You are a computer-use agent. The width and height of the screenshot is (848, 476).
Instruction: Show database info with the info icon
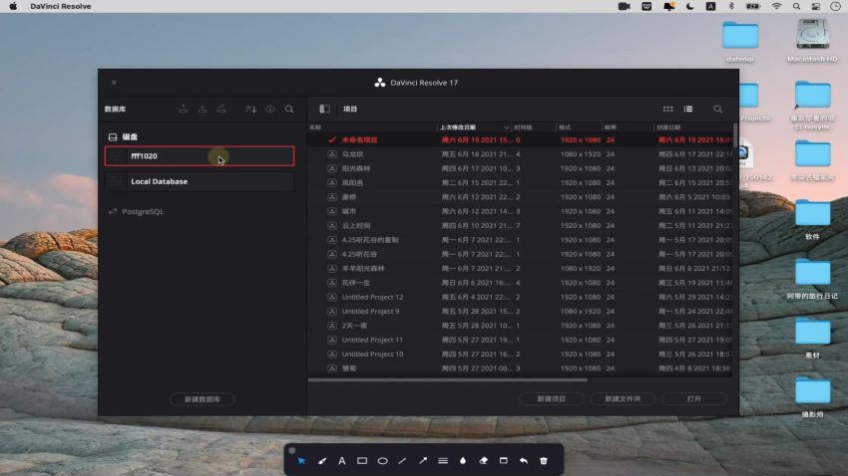(x=269, y=110)
